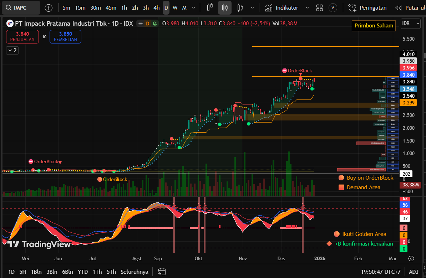Click the red PENJUALAN 3.840 sell button

(x=22, y=36)
